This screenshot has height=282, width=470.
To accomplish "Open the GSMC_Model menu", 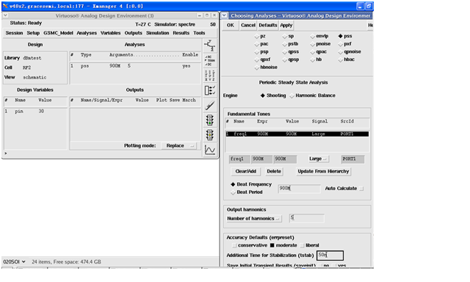I will tap(58, 33).
